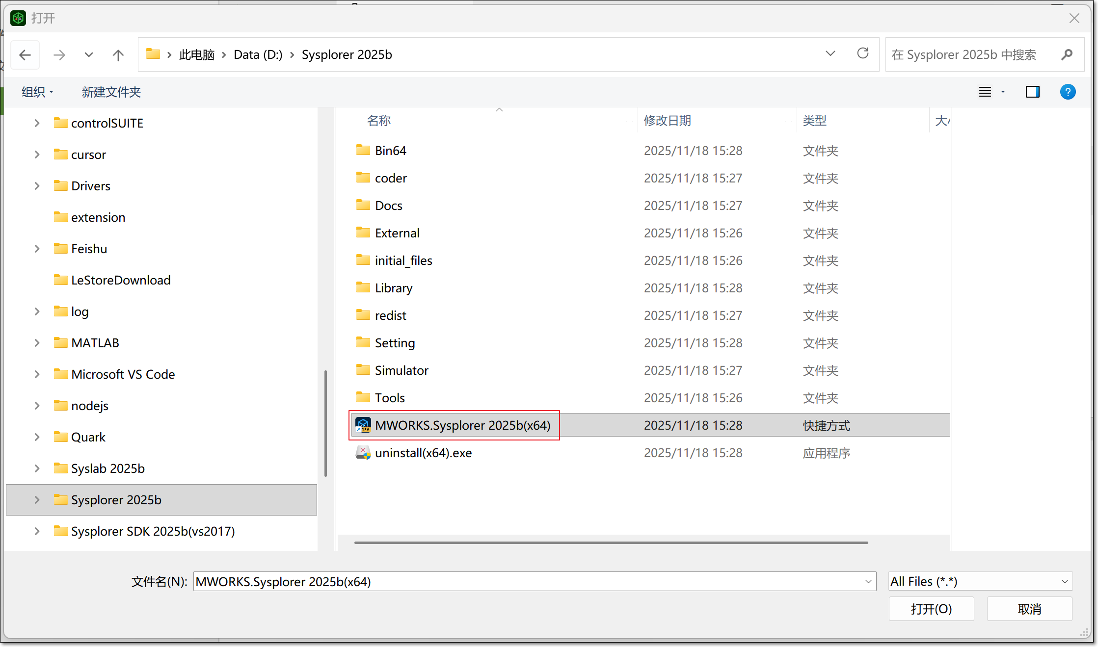This screenshot has height=647, width=1098.
Task: Select the MWORKS.Sysplorer 2025b(x64) shortcut icon
Action: [363, 425]
